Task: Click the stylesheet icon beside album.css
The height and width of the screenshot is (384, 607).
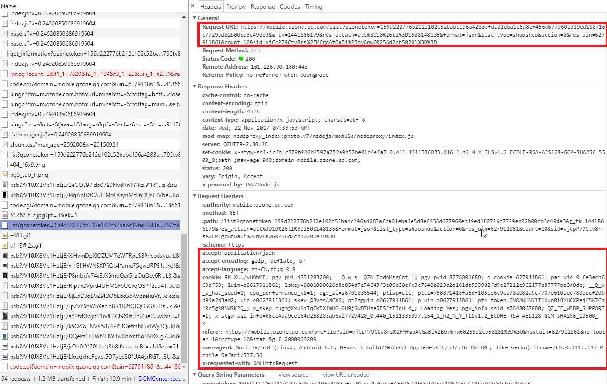Action: point(5,145)
